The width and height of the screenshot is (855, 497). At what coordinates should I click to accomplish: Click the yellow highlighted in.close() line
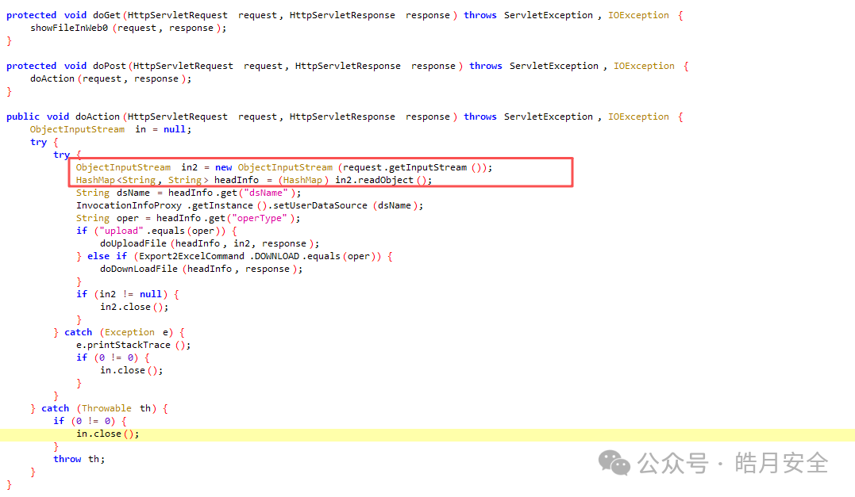107,434
